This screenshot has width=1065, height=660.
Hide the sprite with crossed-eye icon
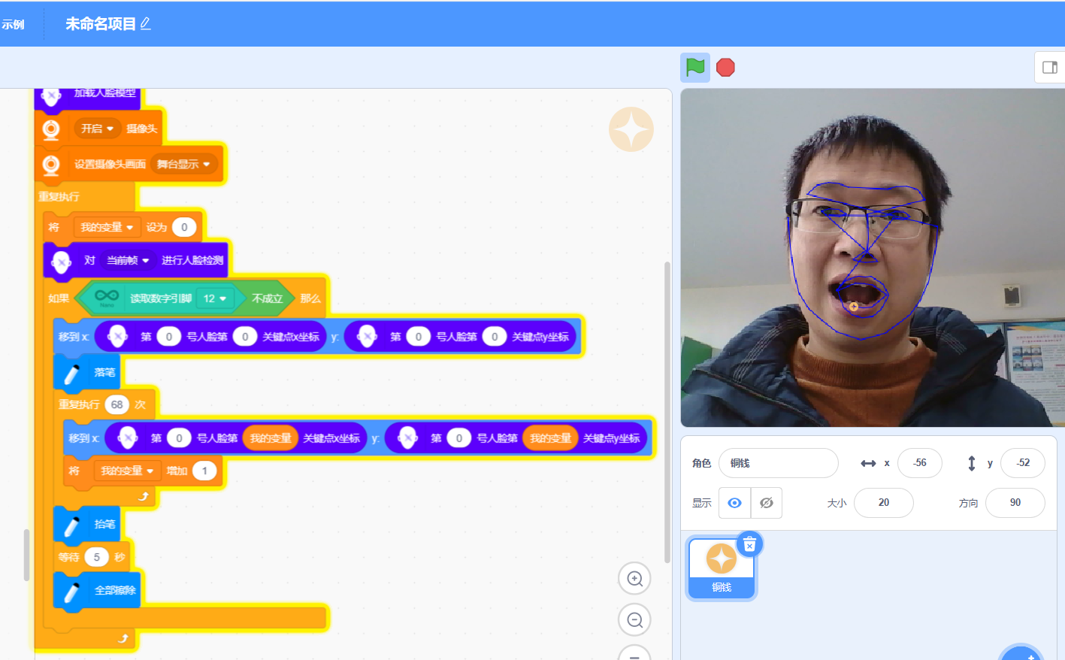tap(767, 503)
